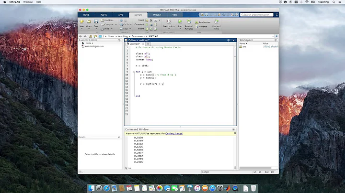Click the Print button in the toolbar
This screenshot has height=193, width=345.
point(105,29)
